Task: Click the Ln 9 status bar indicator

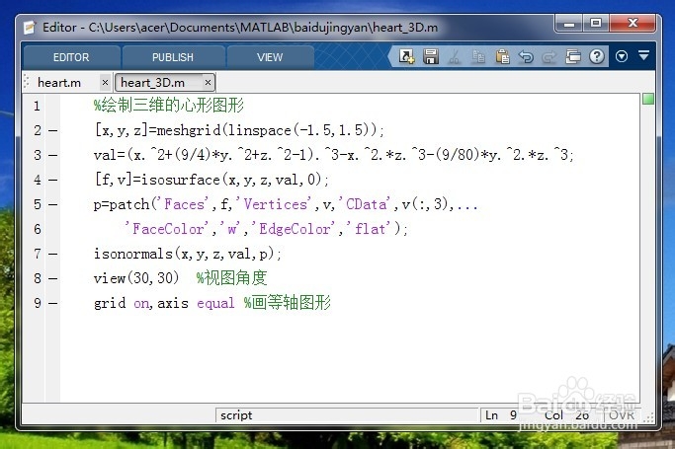Action: click(x=501, y=415)
